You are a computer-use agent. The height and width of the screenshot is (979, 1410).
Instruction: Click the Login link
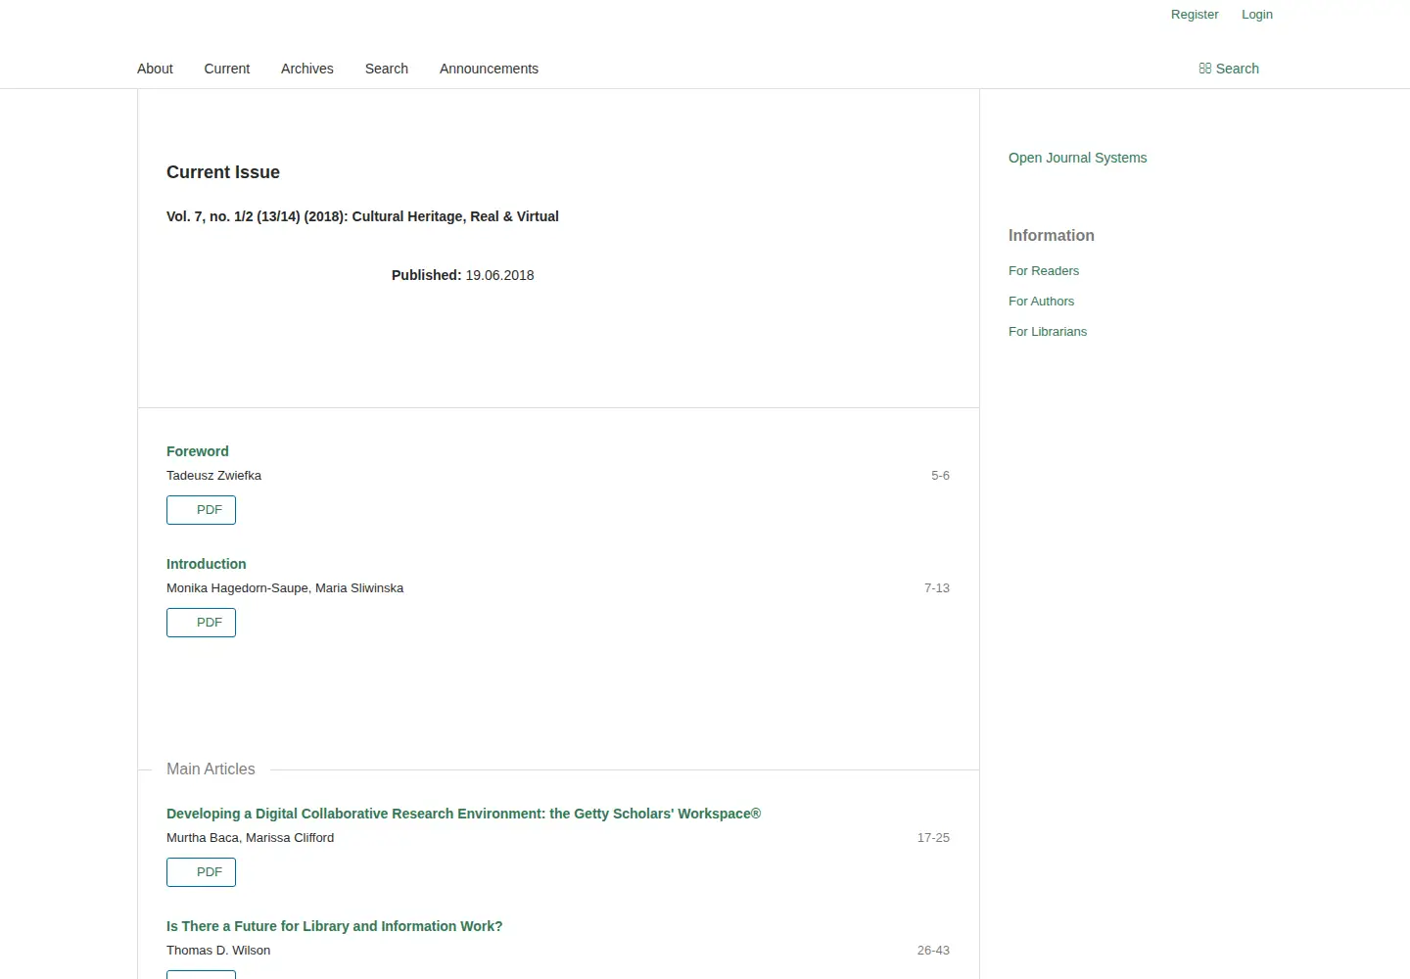pyautogui.click(x=1257, y=15)
